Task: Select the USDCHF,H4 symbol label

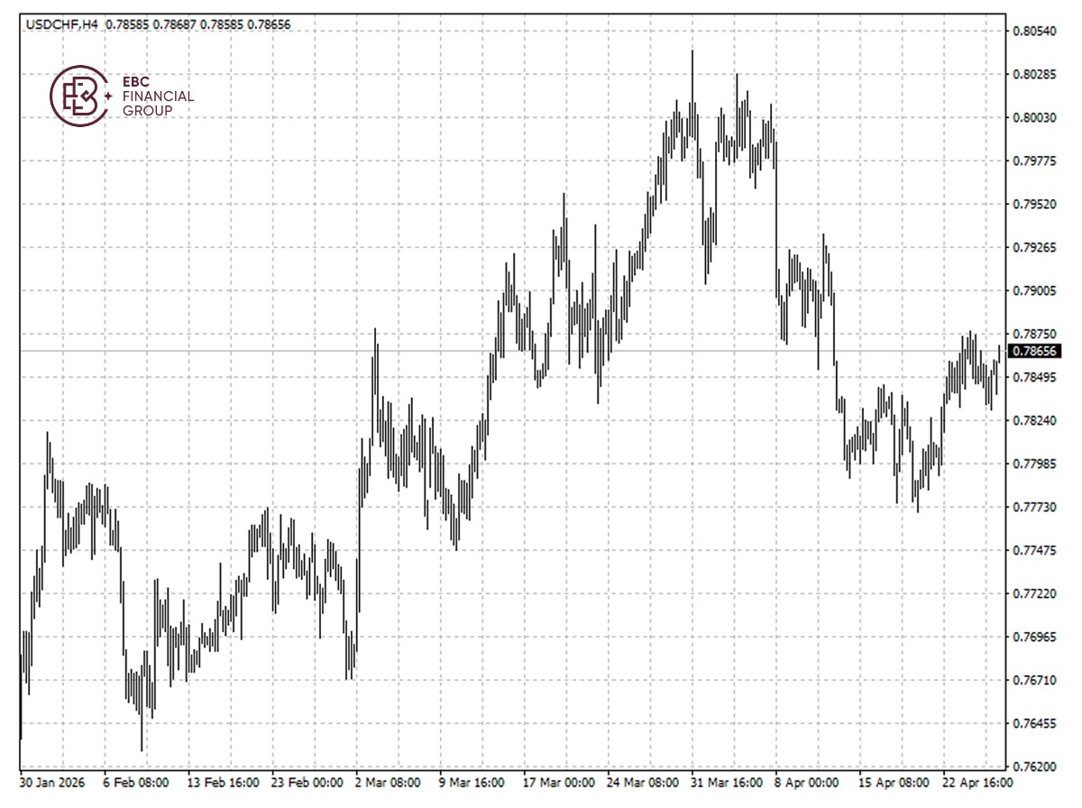Action: 62,25
